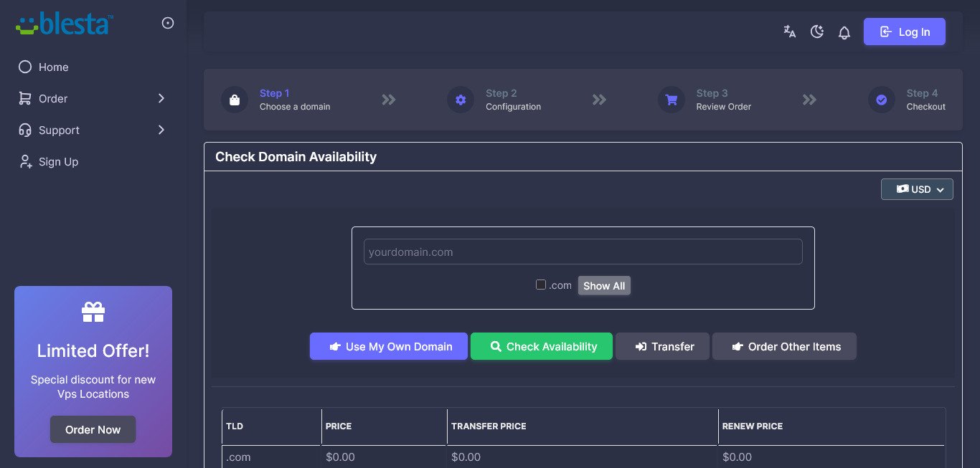Go to Home in the sidebar

tap(53, 67)
